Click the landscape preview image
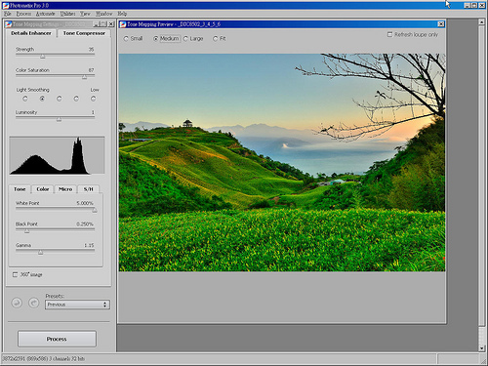 (282, 162)
